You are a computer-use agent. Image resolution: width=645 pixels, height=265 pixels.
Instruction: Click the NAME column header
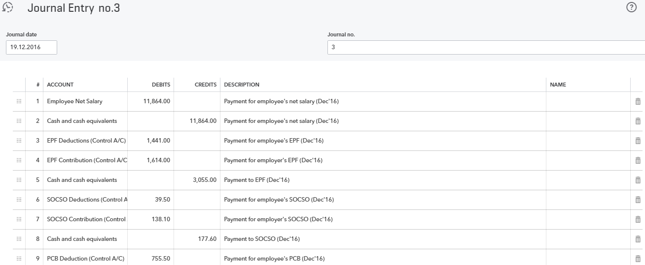[558, 85]
